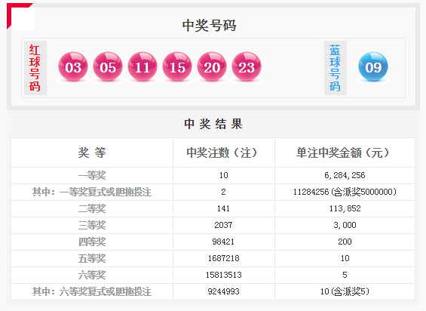426x311 pixels.
Task: Select the 奖等 column header
Action: pyautogui.click(x=92, y=152)
